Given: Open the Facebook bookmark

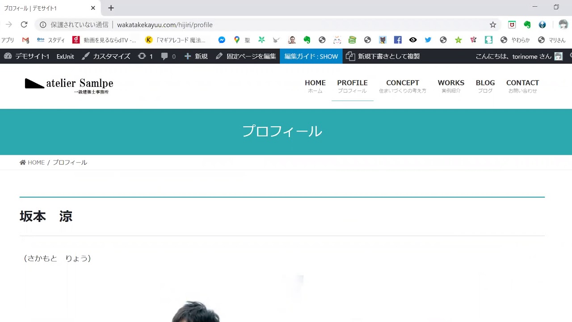Looking at the screenshot, I should [x=398, y=40].
